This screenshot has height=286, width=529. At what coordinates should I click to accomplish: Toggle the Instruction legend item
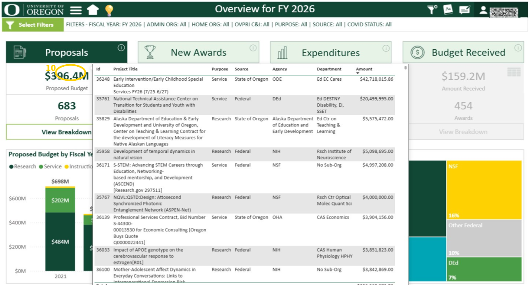point(78,166)
